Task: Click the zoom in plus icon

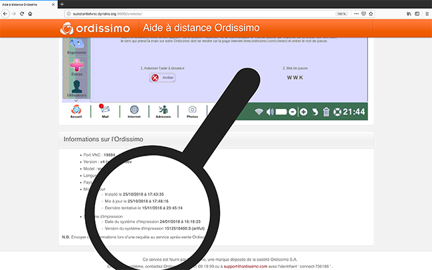Action: pos(304,112)
